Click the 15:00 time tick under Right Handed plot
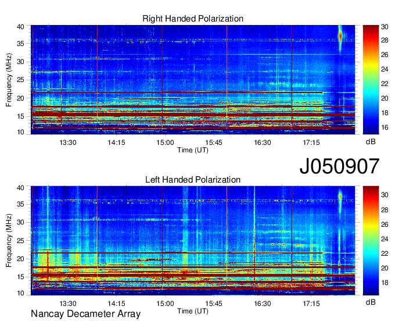The height and width of the screenshot is (321, 395). tap(165, 142)
